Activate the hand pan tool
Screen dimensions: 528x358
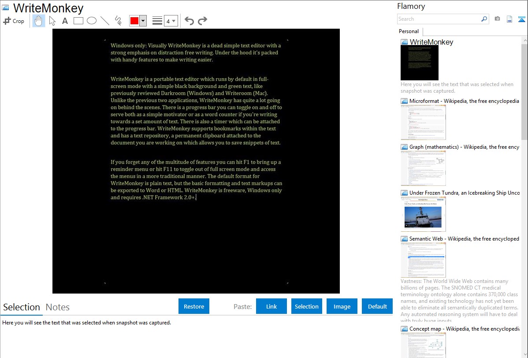tap(38, 21)
